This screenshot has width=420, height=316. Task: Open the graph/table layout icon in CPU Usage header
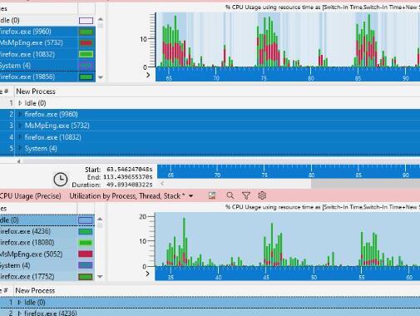(212, 195)
